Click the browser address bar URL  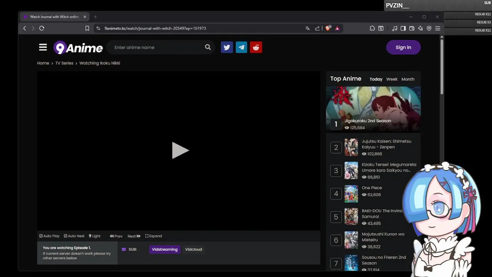pos(155,28)
